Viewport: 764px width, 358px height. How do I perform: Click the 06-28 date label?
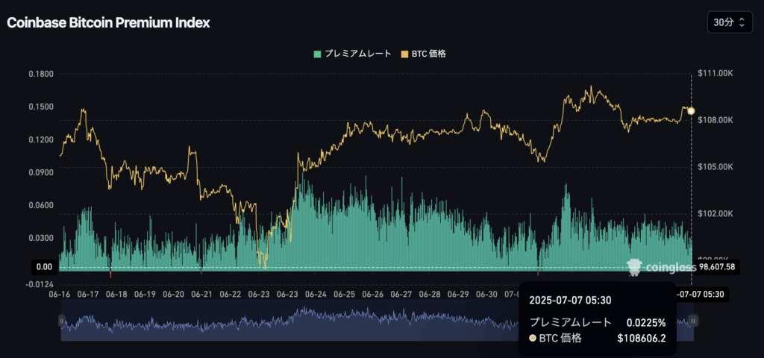430,294
